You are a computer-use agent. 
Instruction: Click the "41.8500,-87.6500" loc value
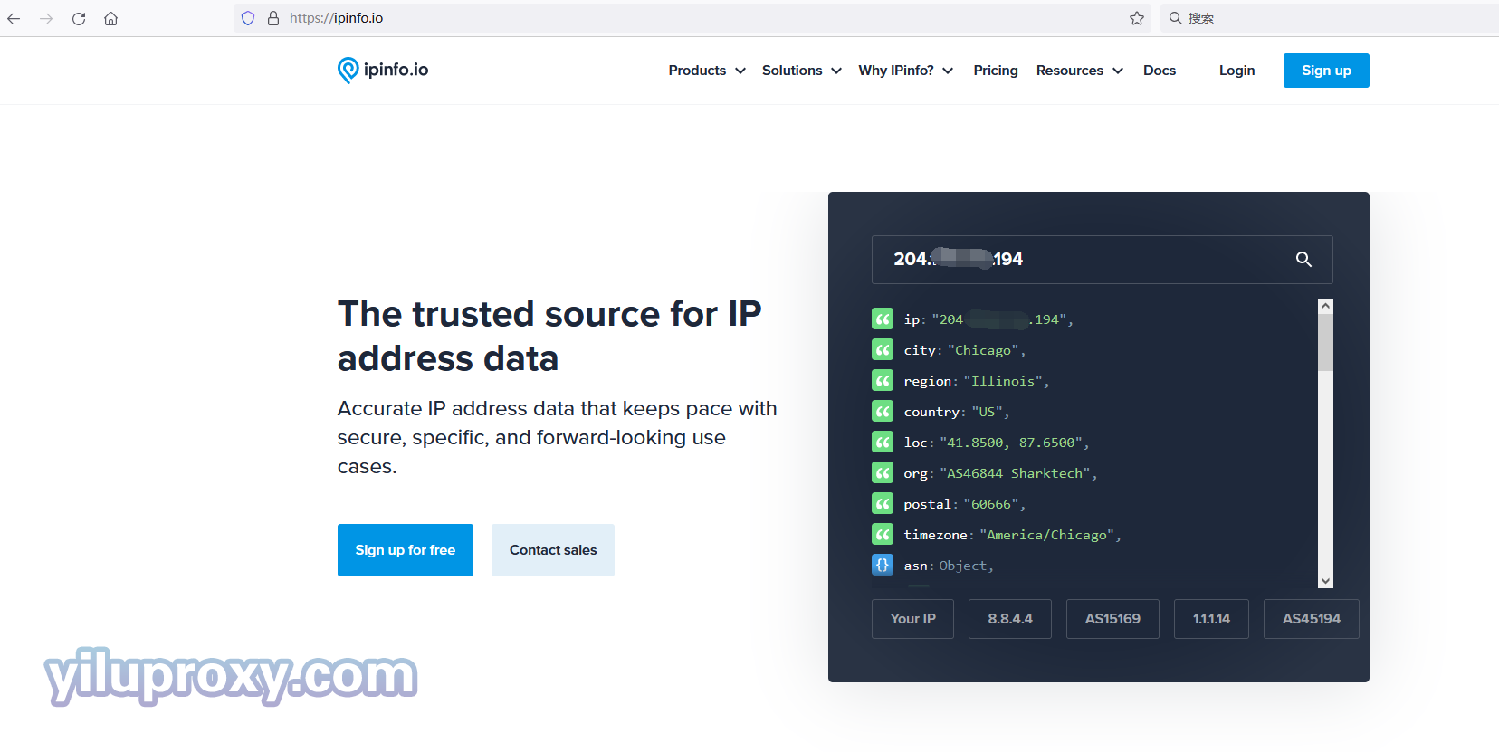coord(1011,443)
